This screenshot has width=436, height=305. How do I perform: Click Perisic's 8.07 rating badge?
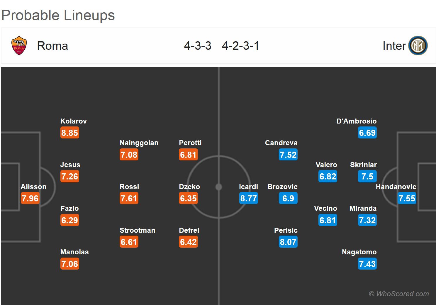tap(288, 242)
